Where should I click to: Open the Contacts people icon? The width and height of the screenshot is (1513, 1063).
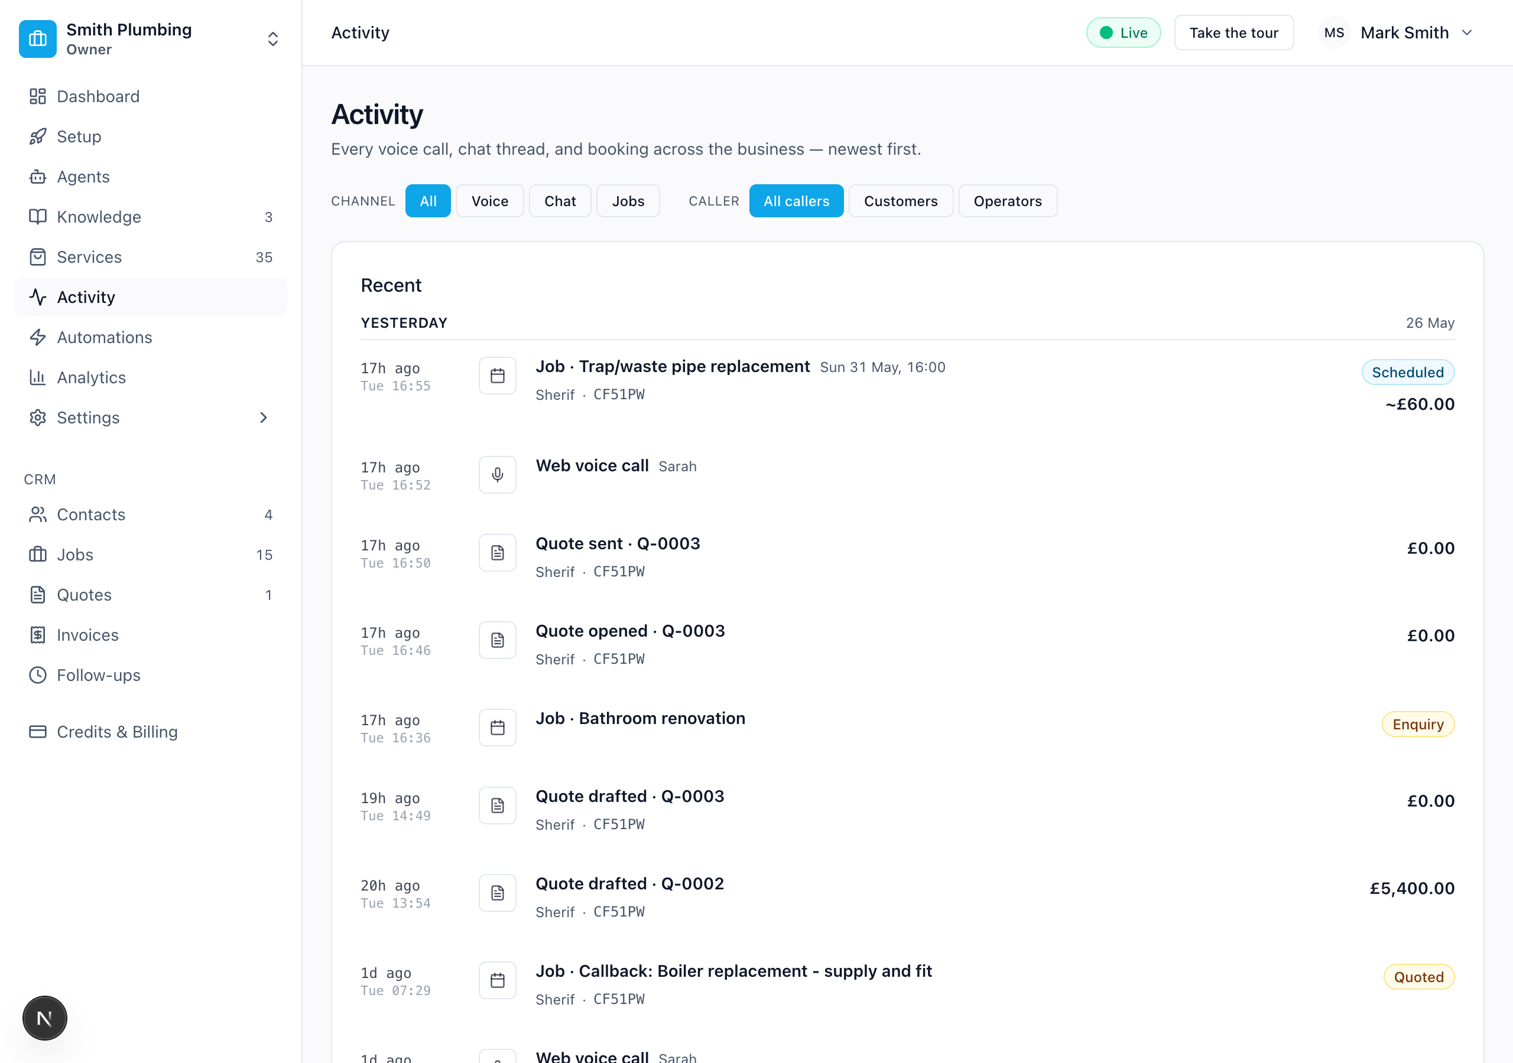pyautogui.click(x=38, y=514)
